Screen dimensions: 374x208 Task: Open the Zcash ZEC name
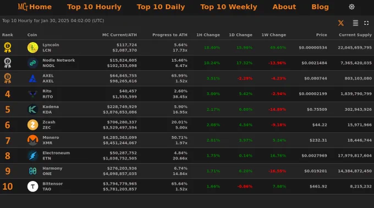(x=48, y=125)
